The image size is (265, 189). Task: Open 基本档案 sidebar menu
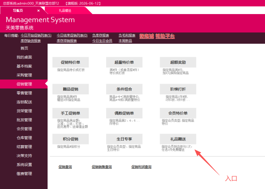(x=24, y=66)
